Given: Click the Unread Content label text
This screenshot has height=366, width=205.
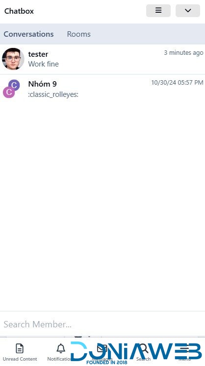Looking at the screenshot, I should (20, 359).
